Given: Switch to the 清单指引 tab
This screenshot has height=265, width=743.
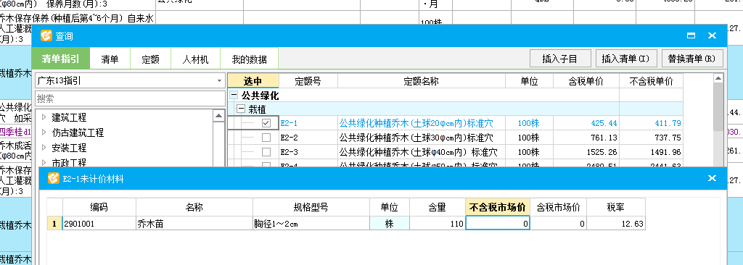Looking at the screenshot, I should pyautogui.click(x=60, y=59).
